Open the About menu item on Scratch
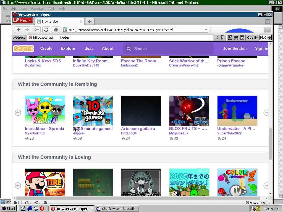The width and height of the screenshot is (283, 212). [x=108, y=49]
